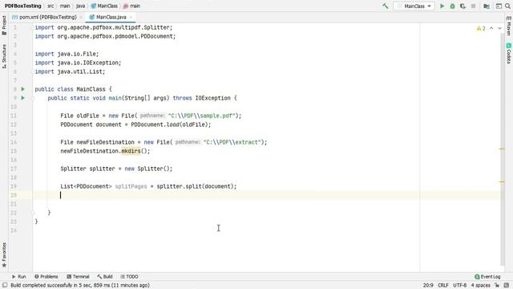Click the line number 24 in gutter

point(14,230)
